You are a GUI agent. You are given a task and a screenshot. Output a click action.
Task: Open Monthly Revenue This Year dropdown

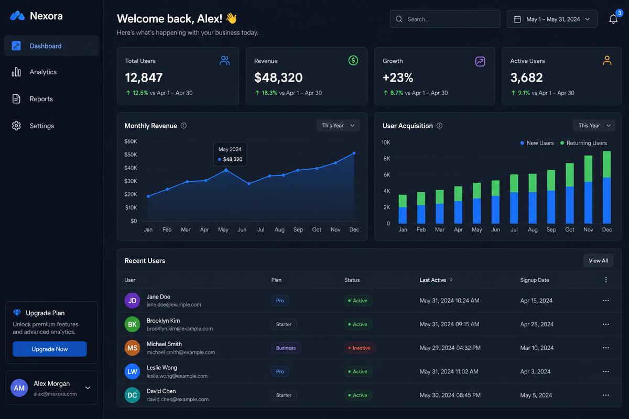click(338, 126)
